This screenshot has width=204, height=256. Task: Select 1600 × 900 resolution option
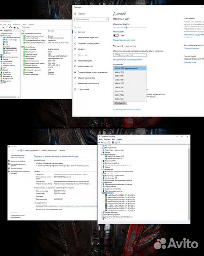(130, 76)
